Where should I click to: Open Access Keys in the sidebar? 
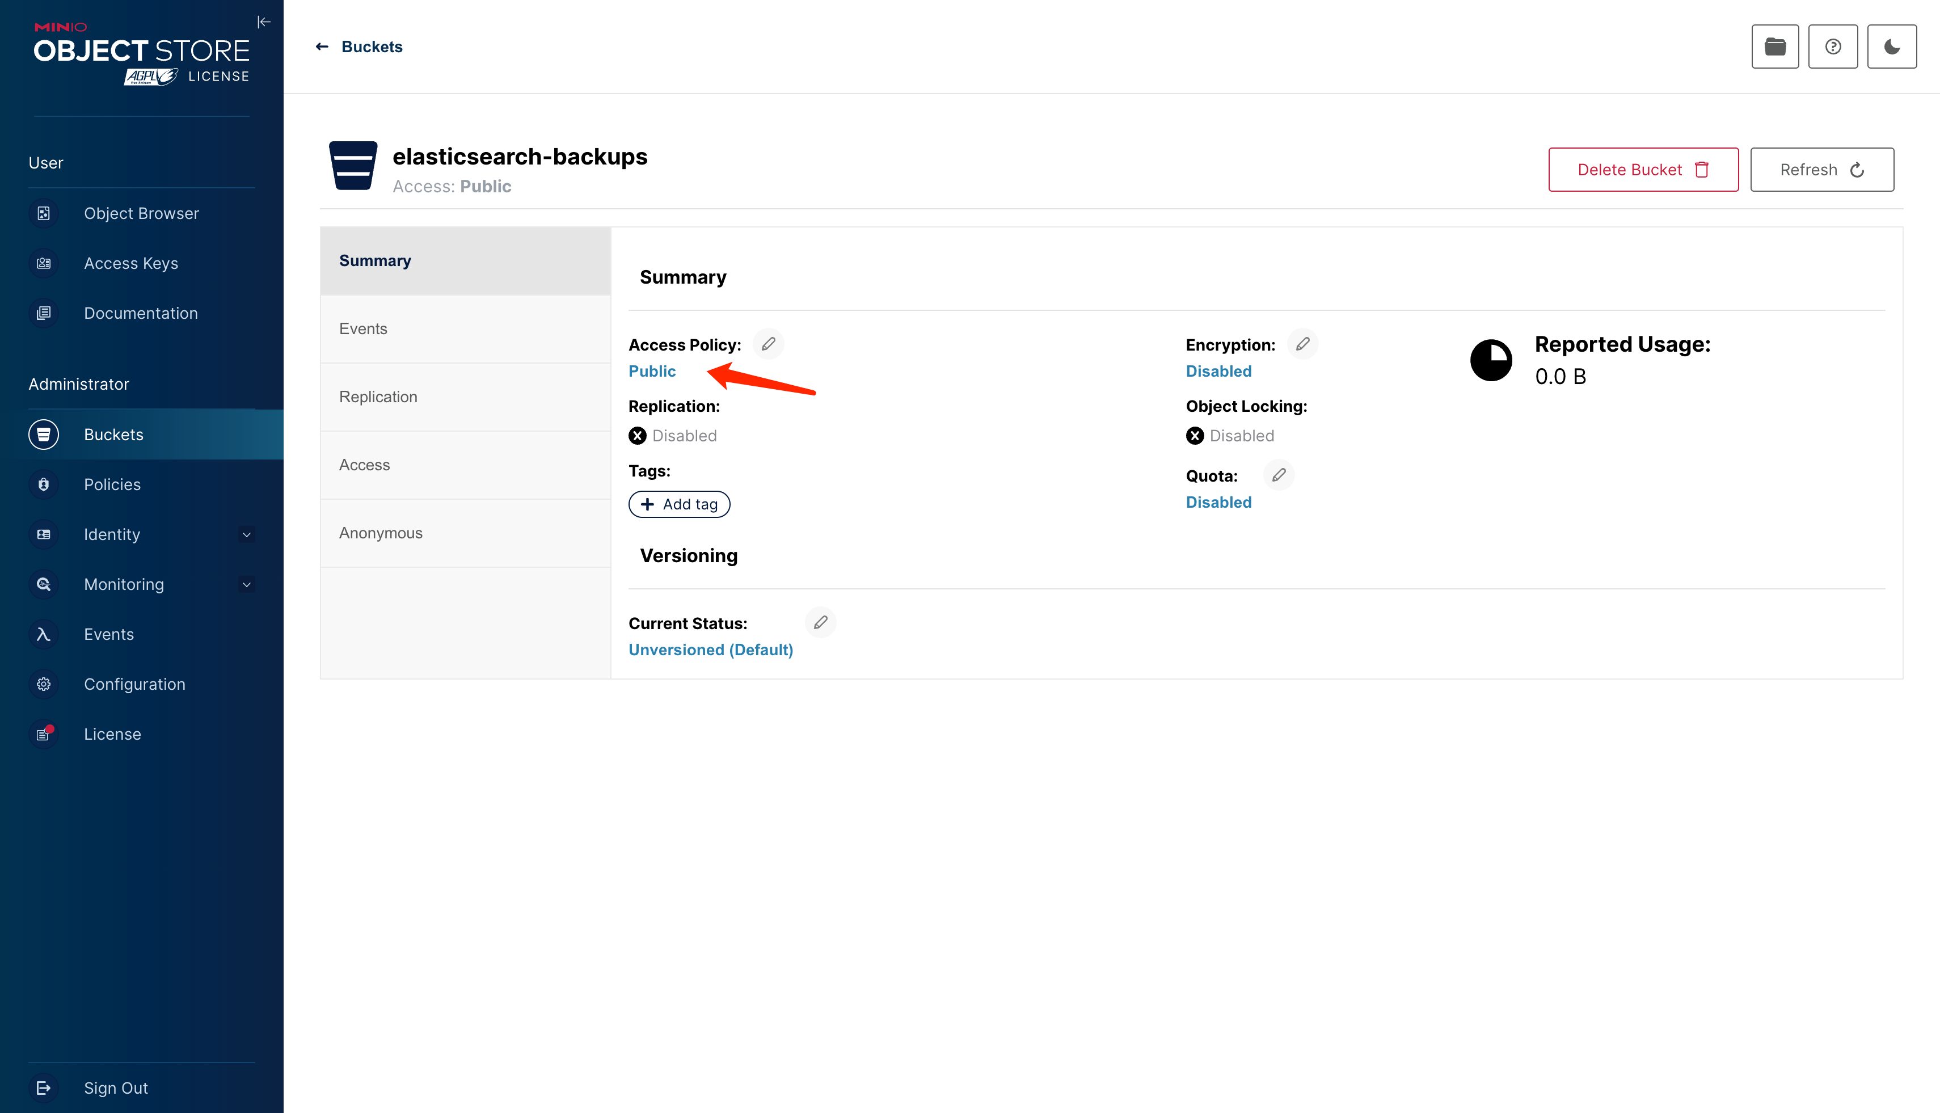click(130, 263)
